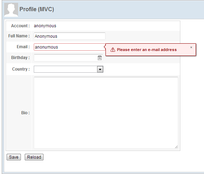
Task: Click inside the Bio text area
Action: (x=106, y=113)
